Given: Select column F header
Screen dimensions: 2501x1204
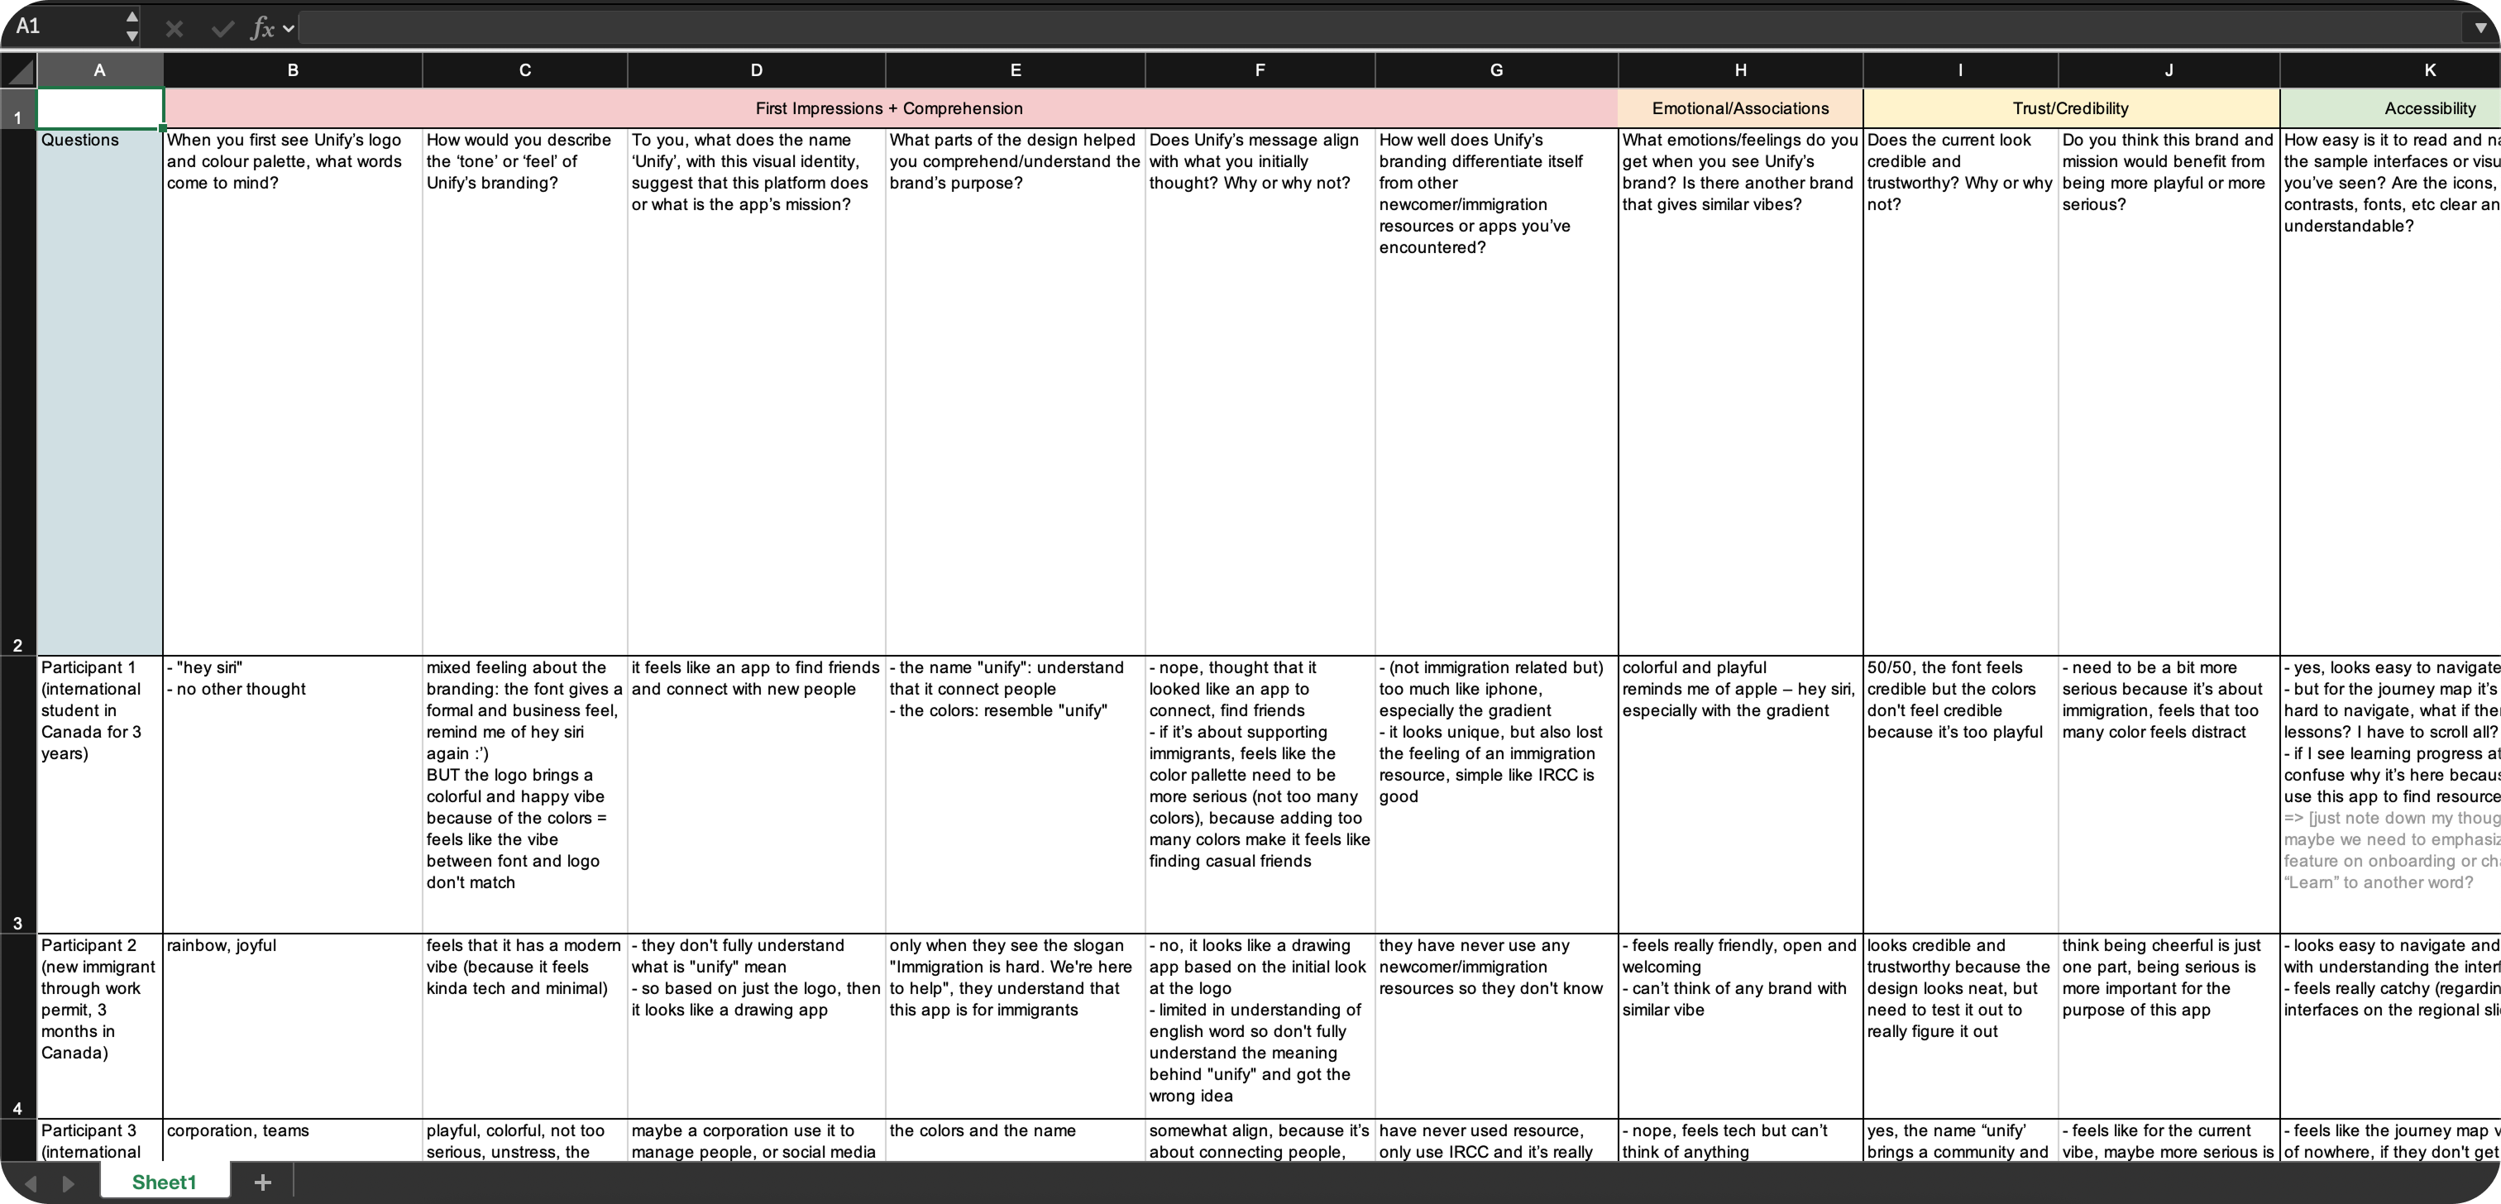Looking at the screenshot, I should point(1260,70).
